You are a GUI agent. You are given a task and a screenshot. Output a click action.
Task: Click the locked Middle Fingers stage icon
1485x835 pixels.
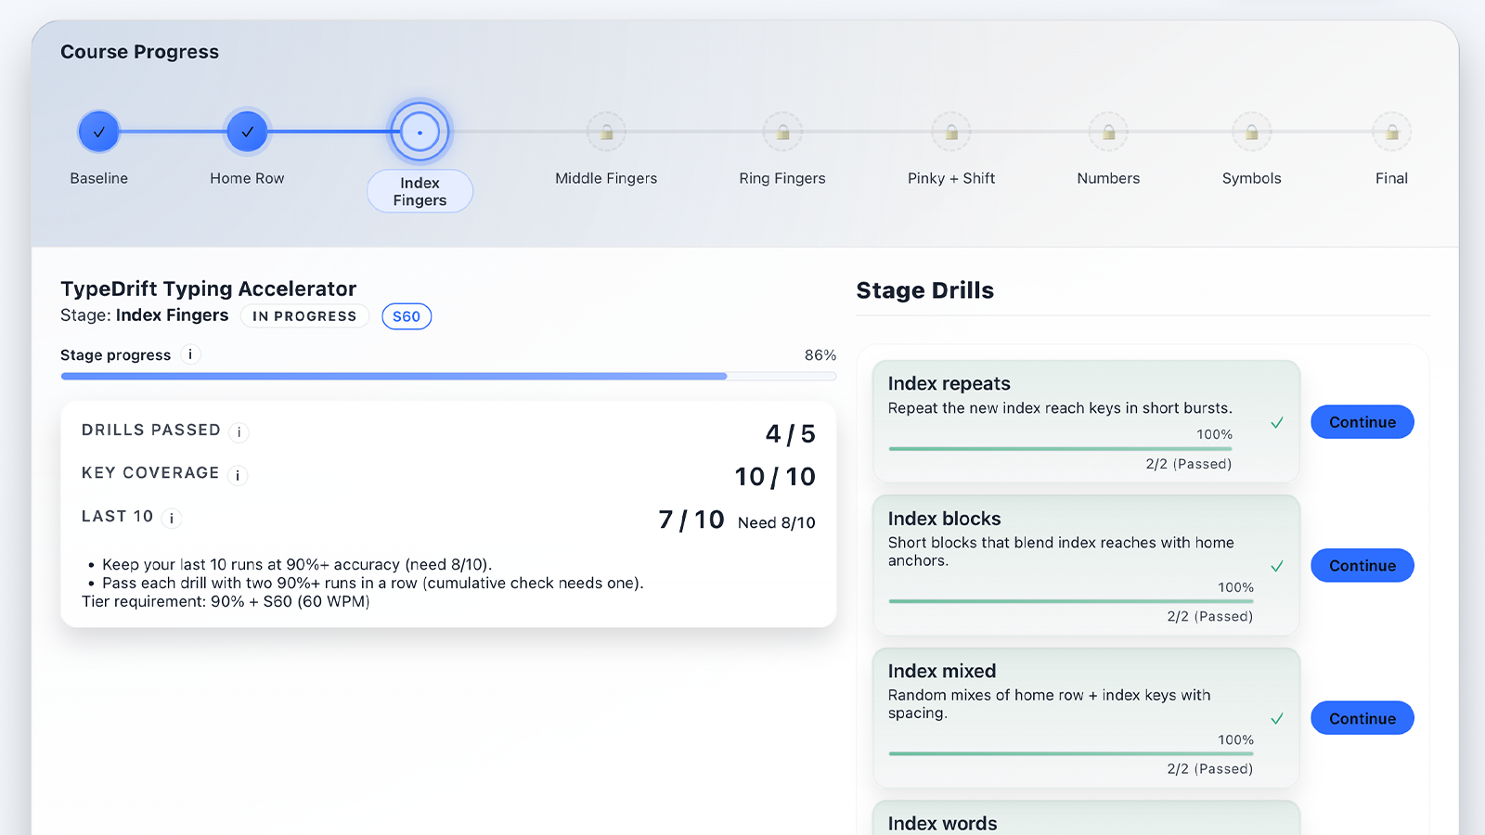606,132
